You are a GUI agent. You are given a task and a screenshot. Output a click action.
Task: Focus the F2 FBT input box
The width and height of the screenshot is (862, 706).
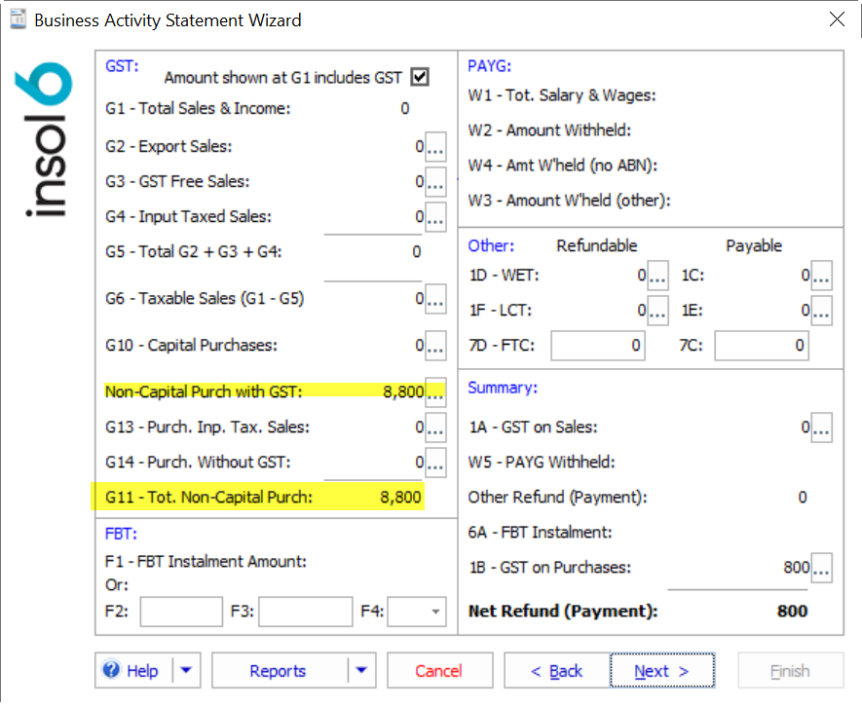[181, 613]
